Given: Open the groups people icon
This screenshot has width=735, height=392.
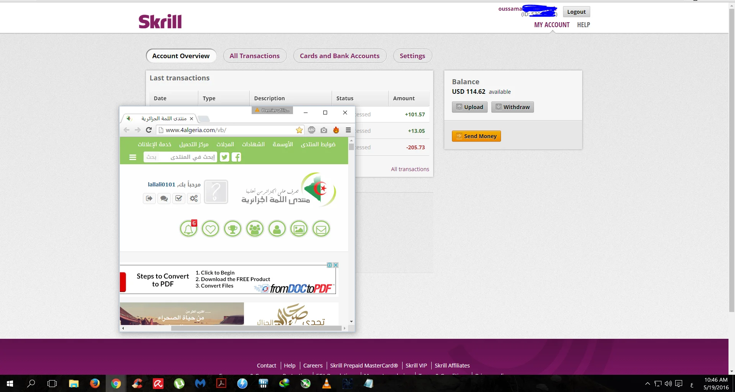Looking at the screenshot, I should (x=255, y=229).
